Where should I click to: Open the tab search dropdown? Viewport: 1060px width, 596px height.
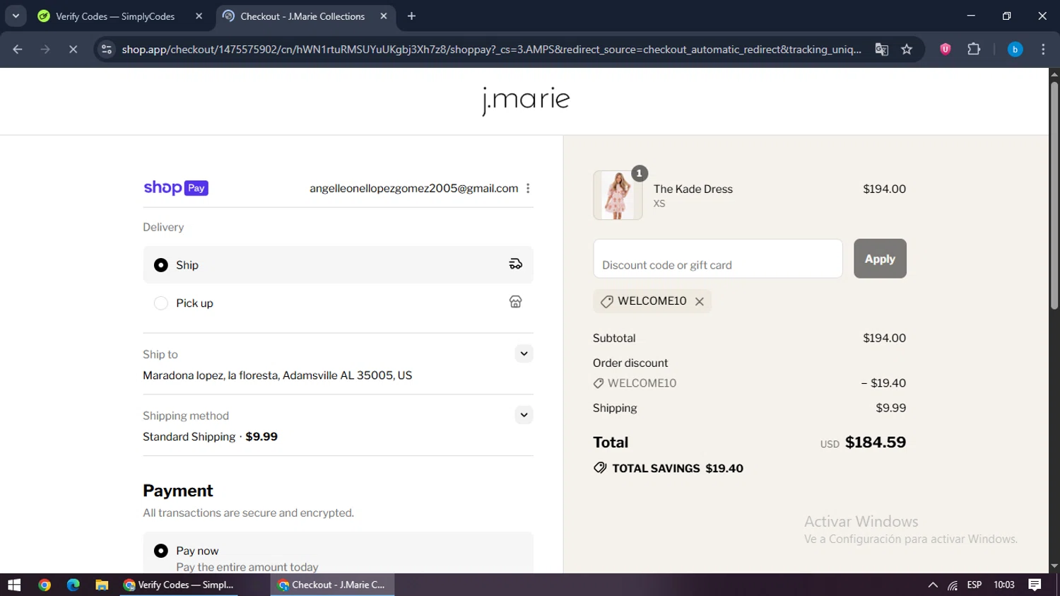click(x=16, y=16)
